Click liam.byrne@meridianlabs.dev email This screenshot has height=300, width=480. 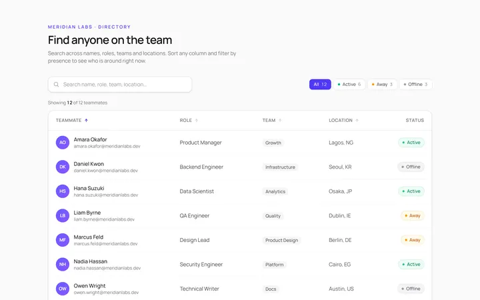pyautogui.click(x=104, y=219)
